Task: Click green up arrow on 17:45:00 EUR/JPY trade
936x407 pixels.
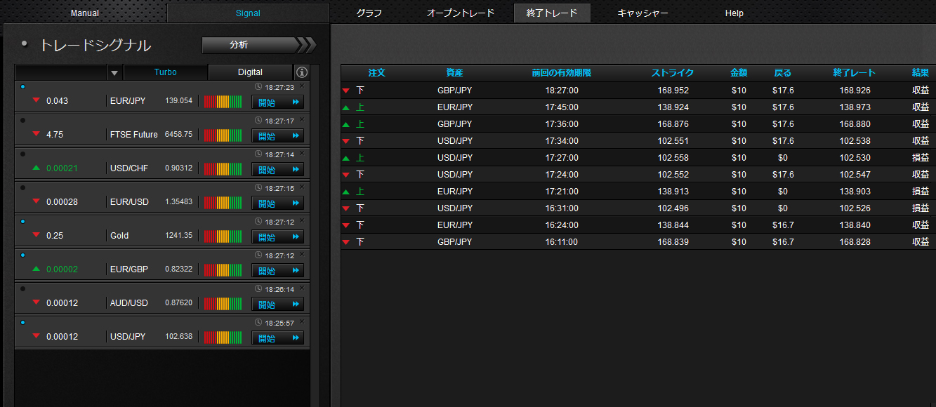Action: [x=345, y=107]
